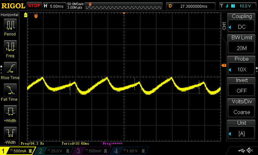Select the Freq measurement icon
The width and height of the screenshot is (258, 155).
click(x=10, y=47)
